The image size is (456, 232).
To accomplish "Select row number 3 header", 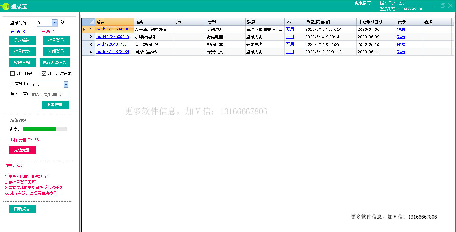I will coord(88,44).
